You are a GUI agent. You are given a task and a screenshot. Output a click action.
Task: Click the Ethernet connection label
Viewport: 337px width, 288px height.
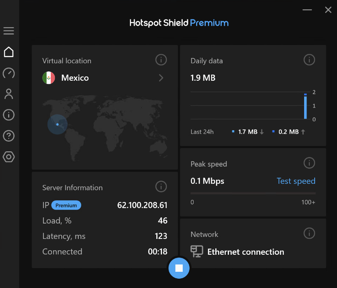[246, 252]
